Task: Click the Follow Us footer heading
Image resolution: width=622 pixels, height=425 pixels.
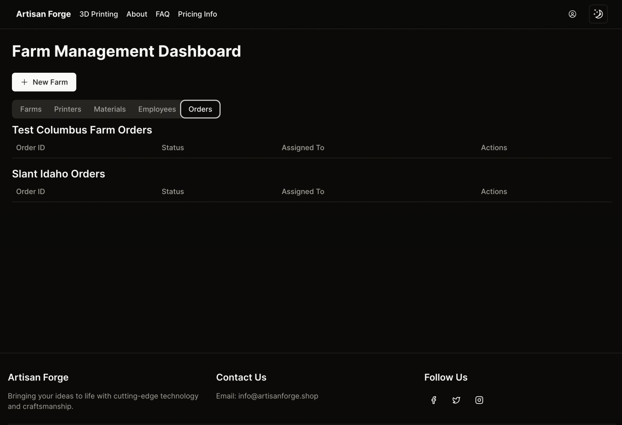Action: (x=446, y=377)
